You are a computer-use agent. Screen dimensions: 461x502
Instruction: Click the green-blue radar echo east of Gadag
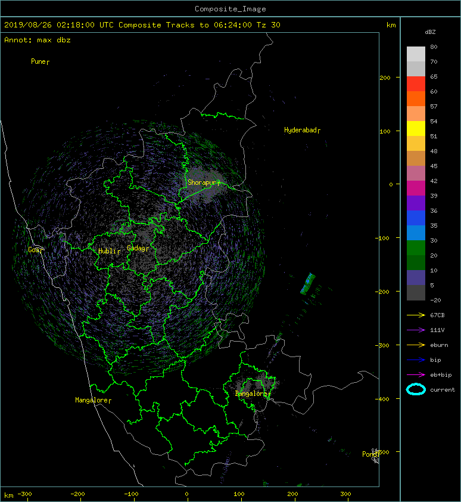[307, 283]
